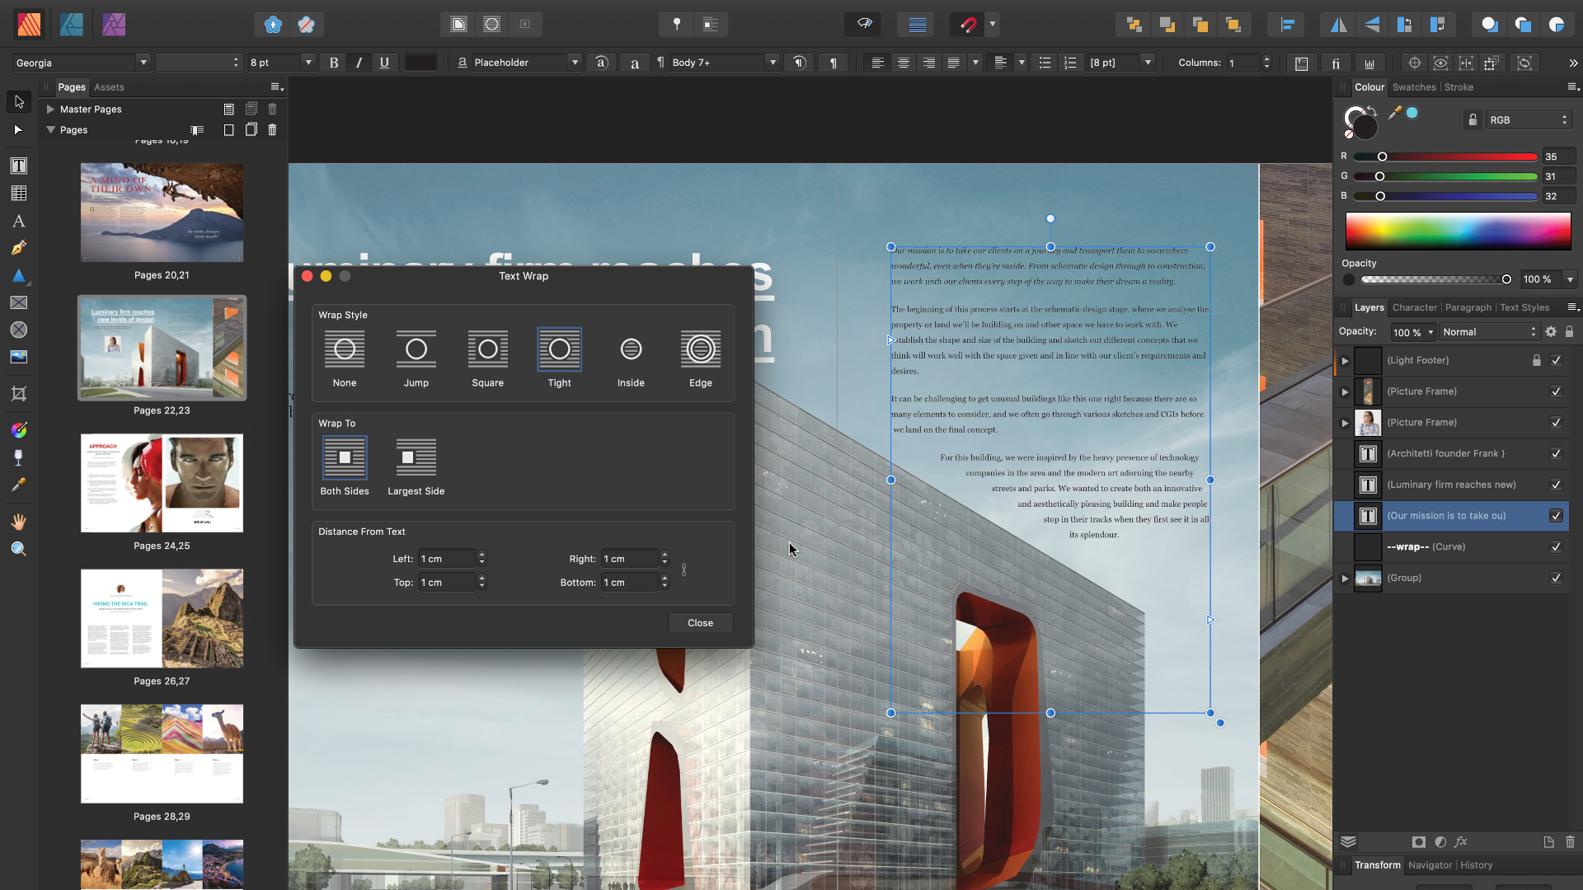Screen dimensions: 1583x890
Task: Switch to the Assets tab
Action: click(108, 87)
